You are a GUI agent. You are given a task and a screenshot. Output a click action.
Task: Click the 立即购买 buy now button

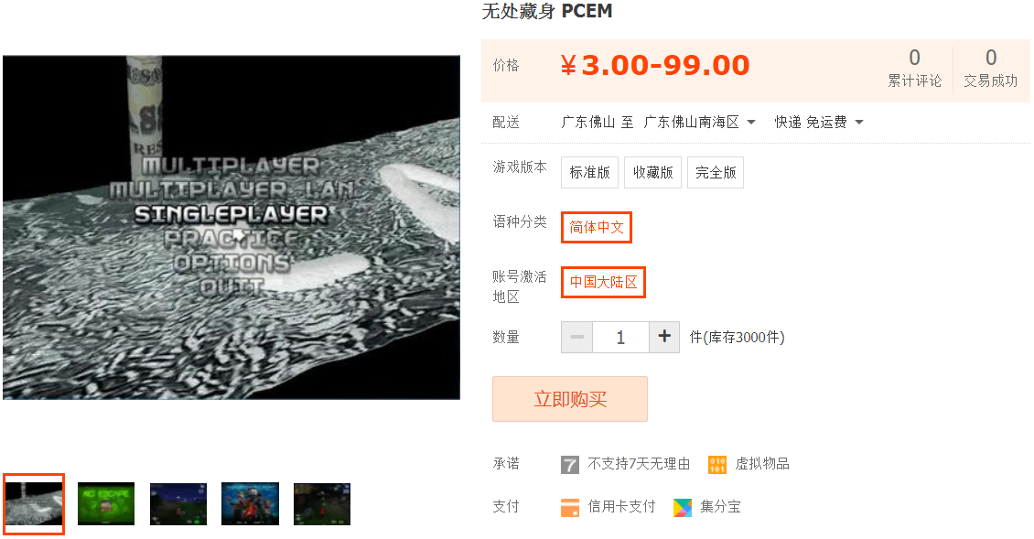coord(570,399)
